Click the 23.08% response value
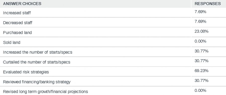The image size is (226, 95). pyautogui.click(x=201, y=31)
